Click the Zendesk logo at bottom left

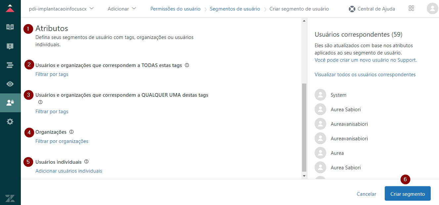tap(10, 198)
